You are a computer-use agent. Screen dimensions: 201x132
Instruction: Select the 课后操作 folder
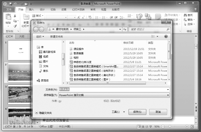point(79,49)
